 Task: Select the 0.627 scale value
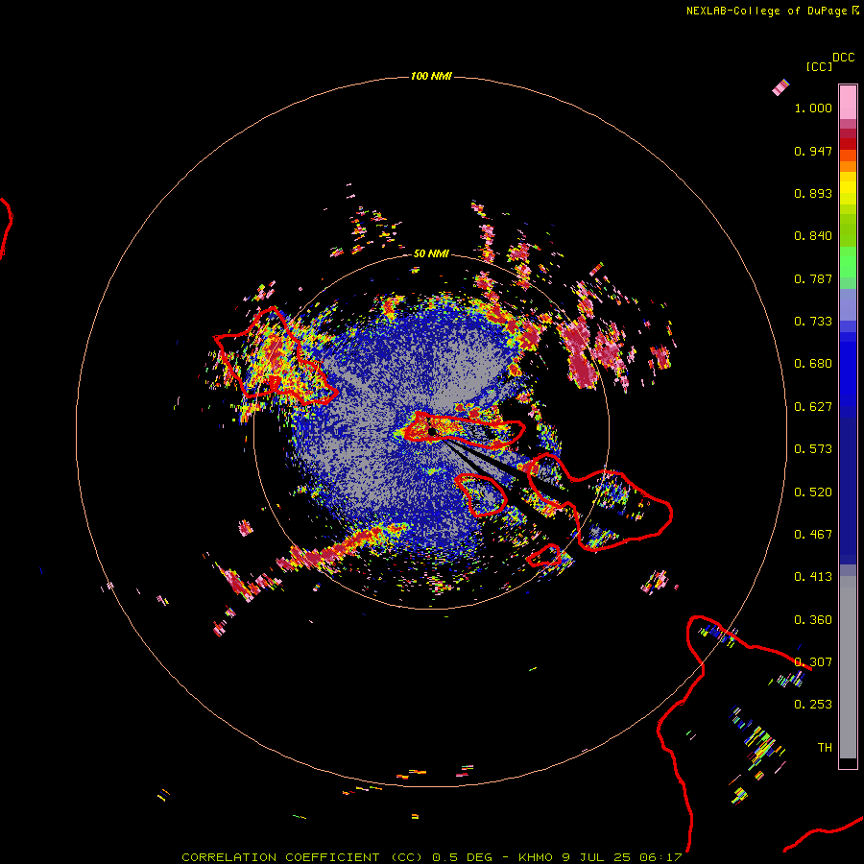click(813, 407)
